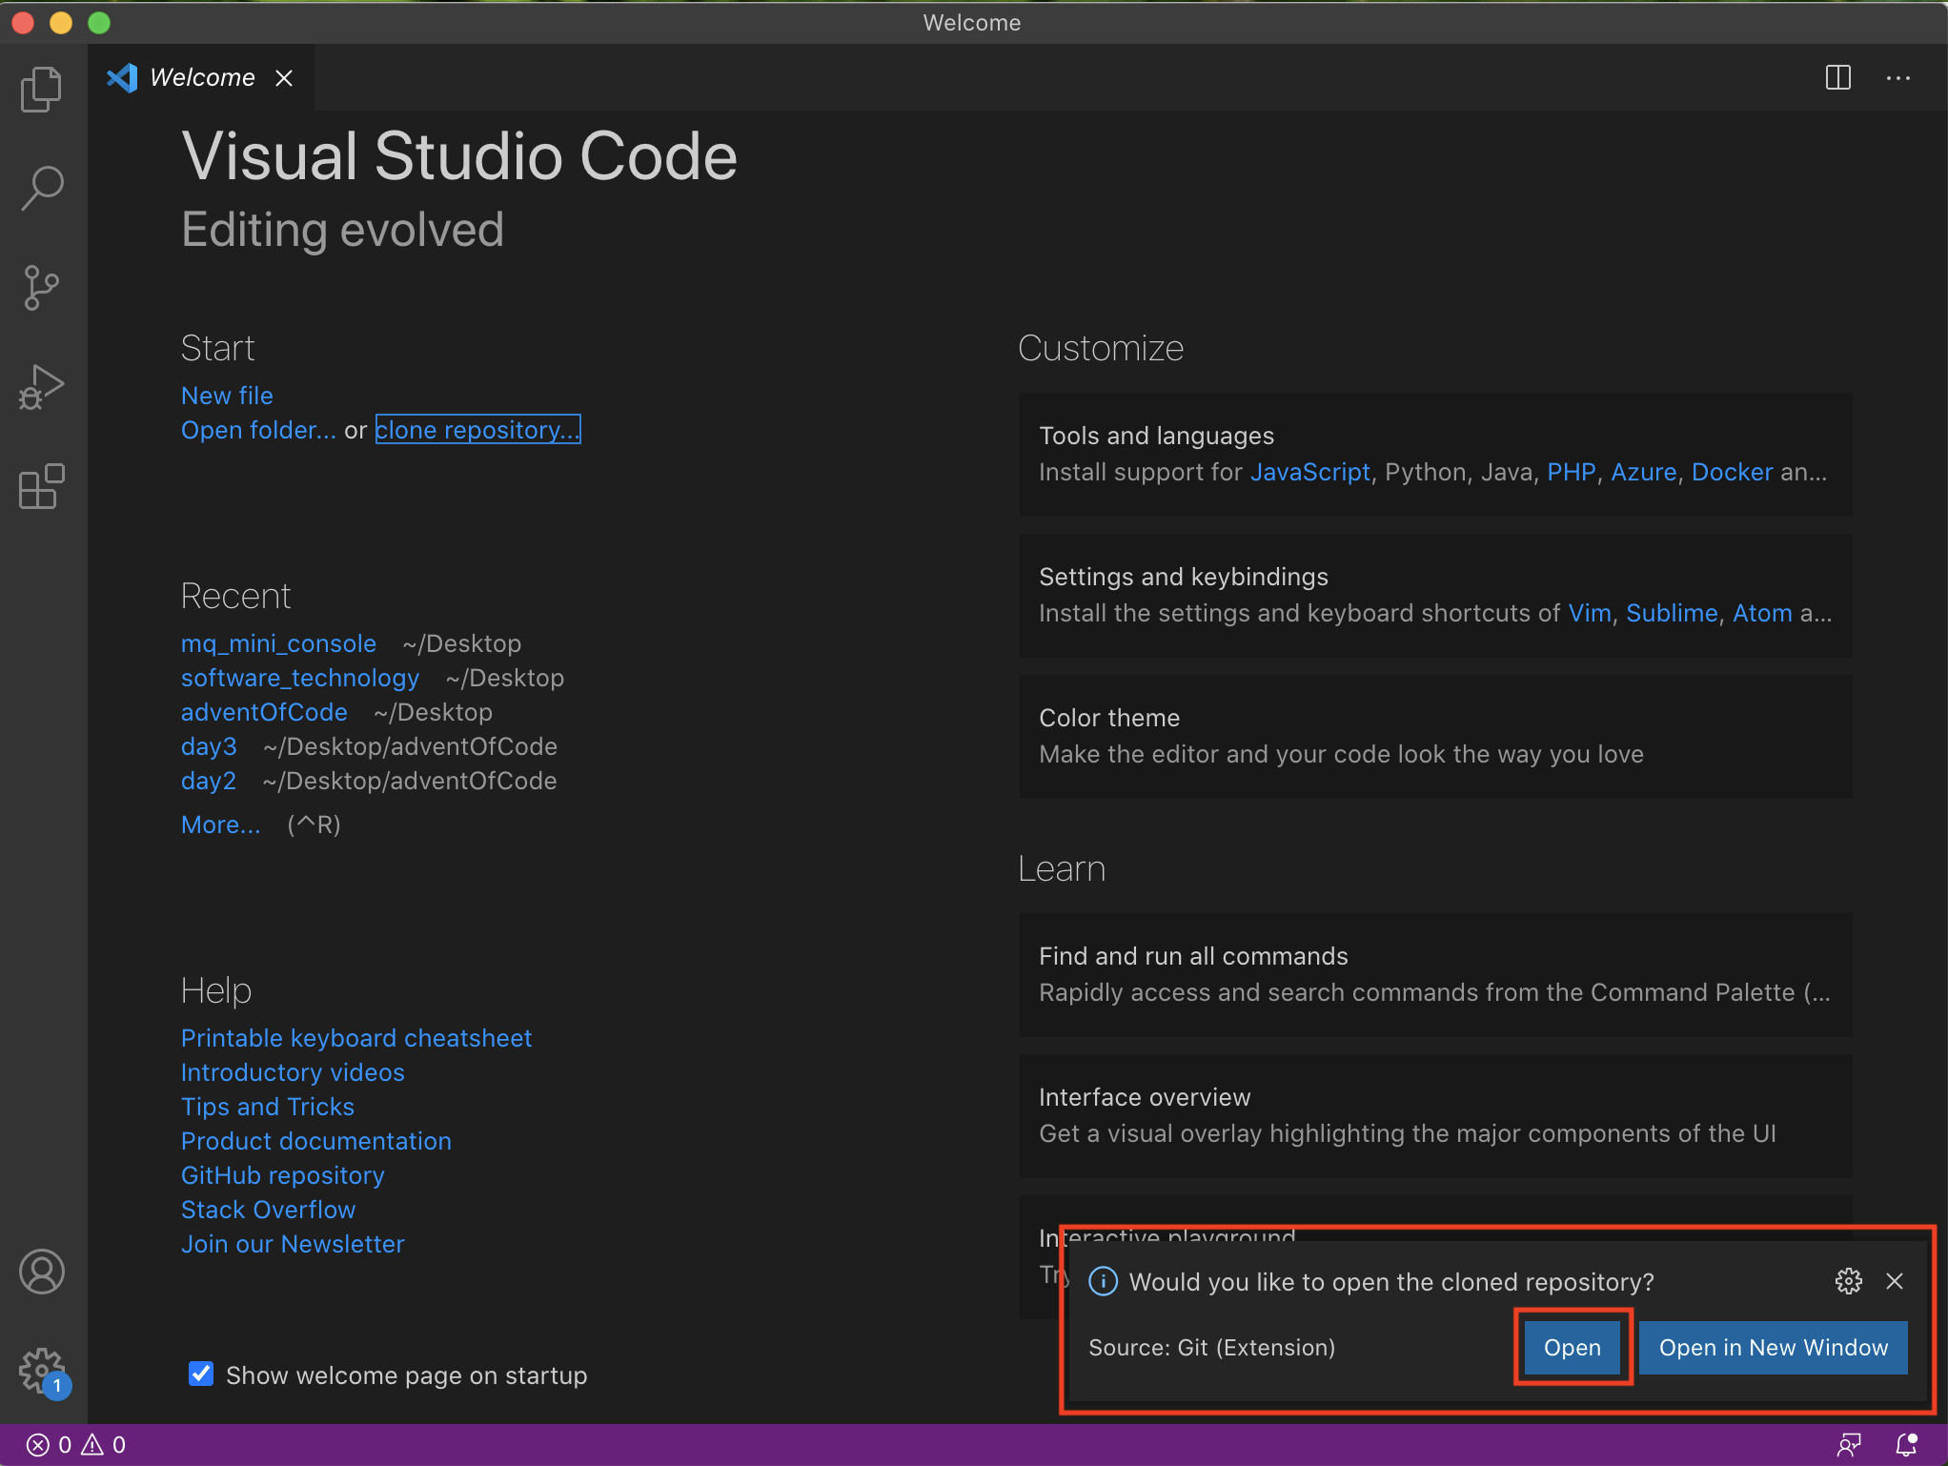Image resolution: width=1948 pixels, height=1466 pixels.
Task: Click the errors and warnings status indicator
Action: [x=76, y=1445]
